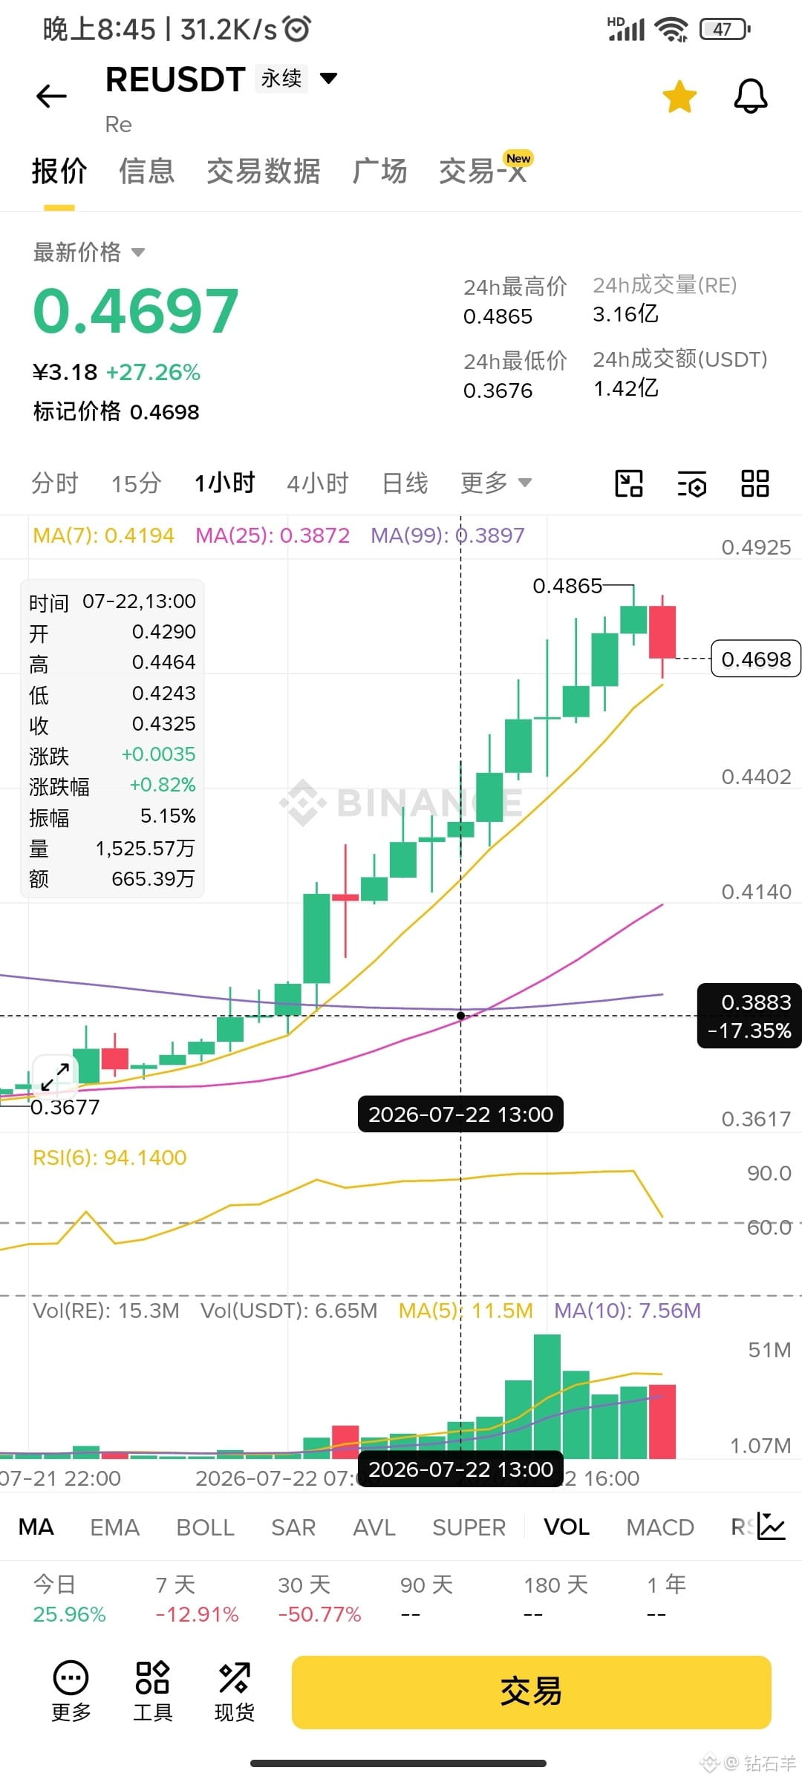Screen dimensions: 802x1782
Task: Open price alert bell icon
Action: [751, 96]
